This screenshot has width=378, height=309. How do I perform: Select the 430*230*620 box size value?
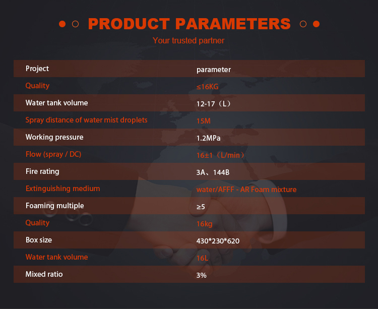tap(218, 241)
